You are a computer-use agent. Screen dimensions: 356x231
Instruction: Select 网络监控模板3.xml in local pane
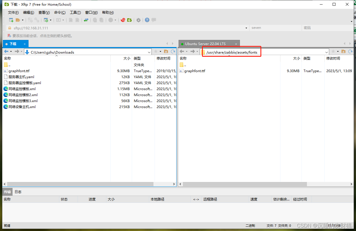pos(23,101)
